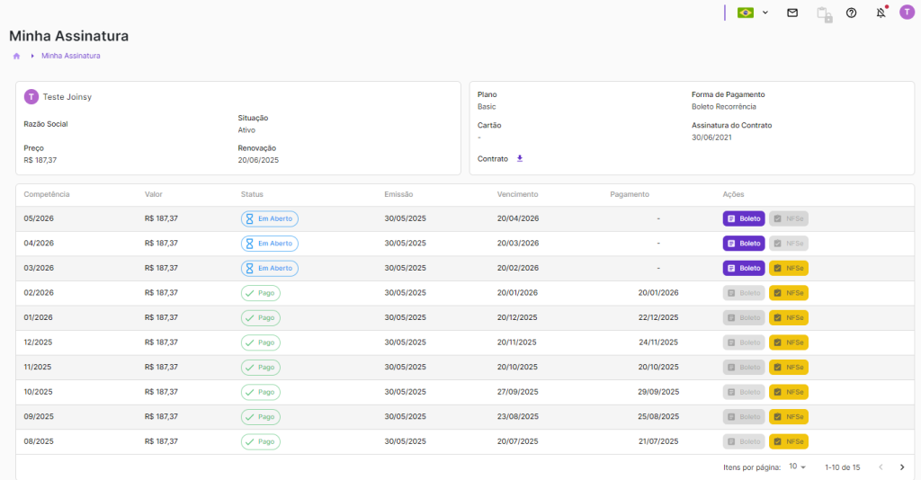Open Boleto for 05/2026 invoice
Image resolution: width=921 pixels, height=480 pixels.
pos(744,218)
